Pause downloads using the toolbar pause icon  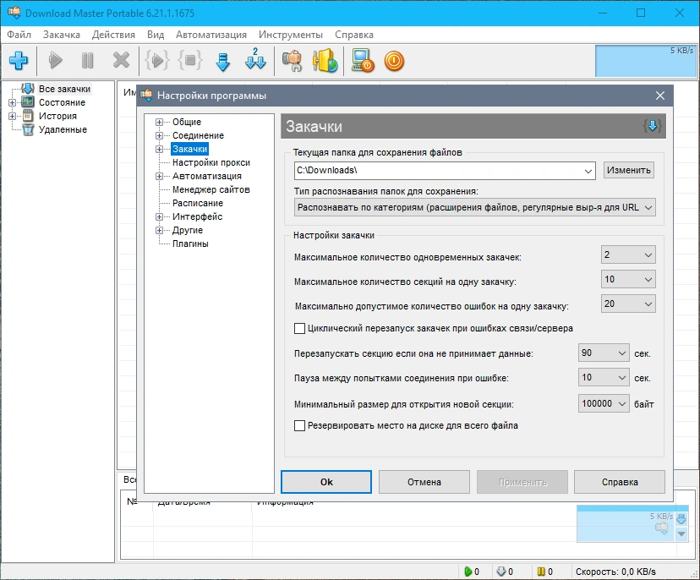tap(88, 60)
